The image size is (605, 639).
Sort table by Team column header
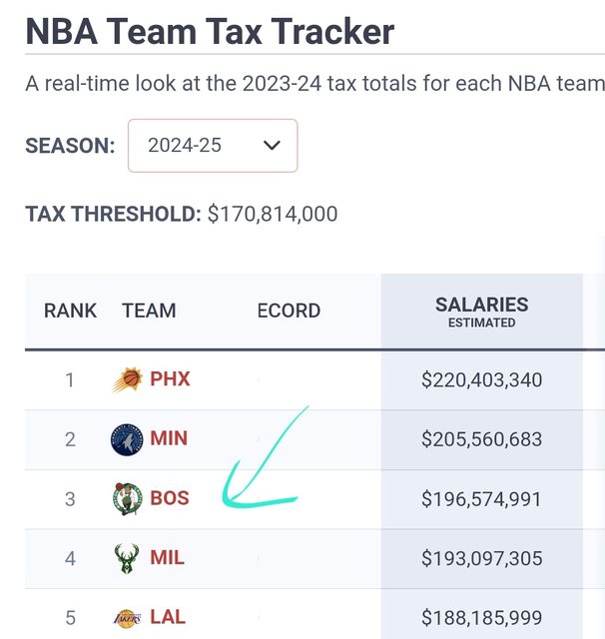point(149,311)
